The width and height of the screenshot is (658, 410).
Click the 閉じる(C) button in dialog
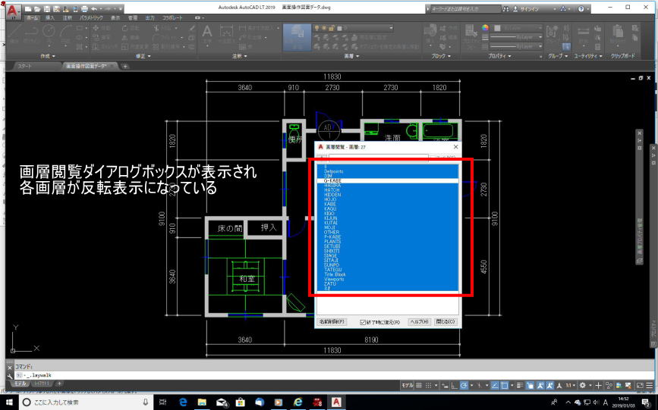445,322
